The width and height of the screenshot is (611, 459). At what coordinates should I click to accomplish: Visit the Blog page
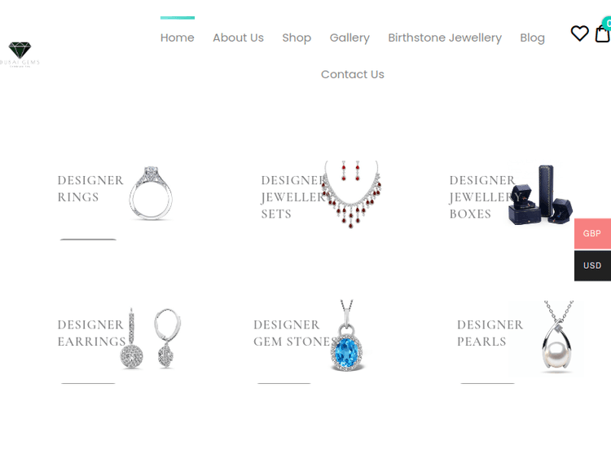(x=532, y=38)
